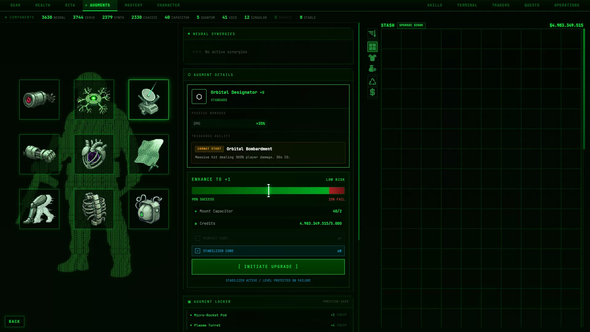The height and width of the screenshot is (332, 590).
Task: Click the stash sort icon
Action: (x=372, y=34)
